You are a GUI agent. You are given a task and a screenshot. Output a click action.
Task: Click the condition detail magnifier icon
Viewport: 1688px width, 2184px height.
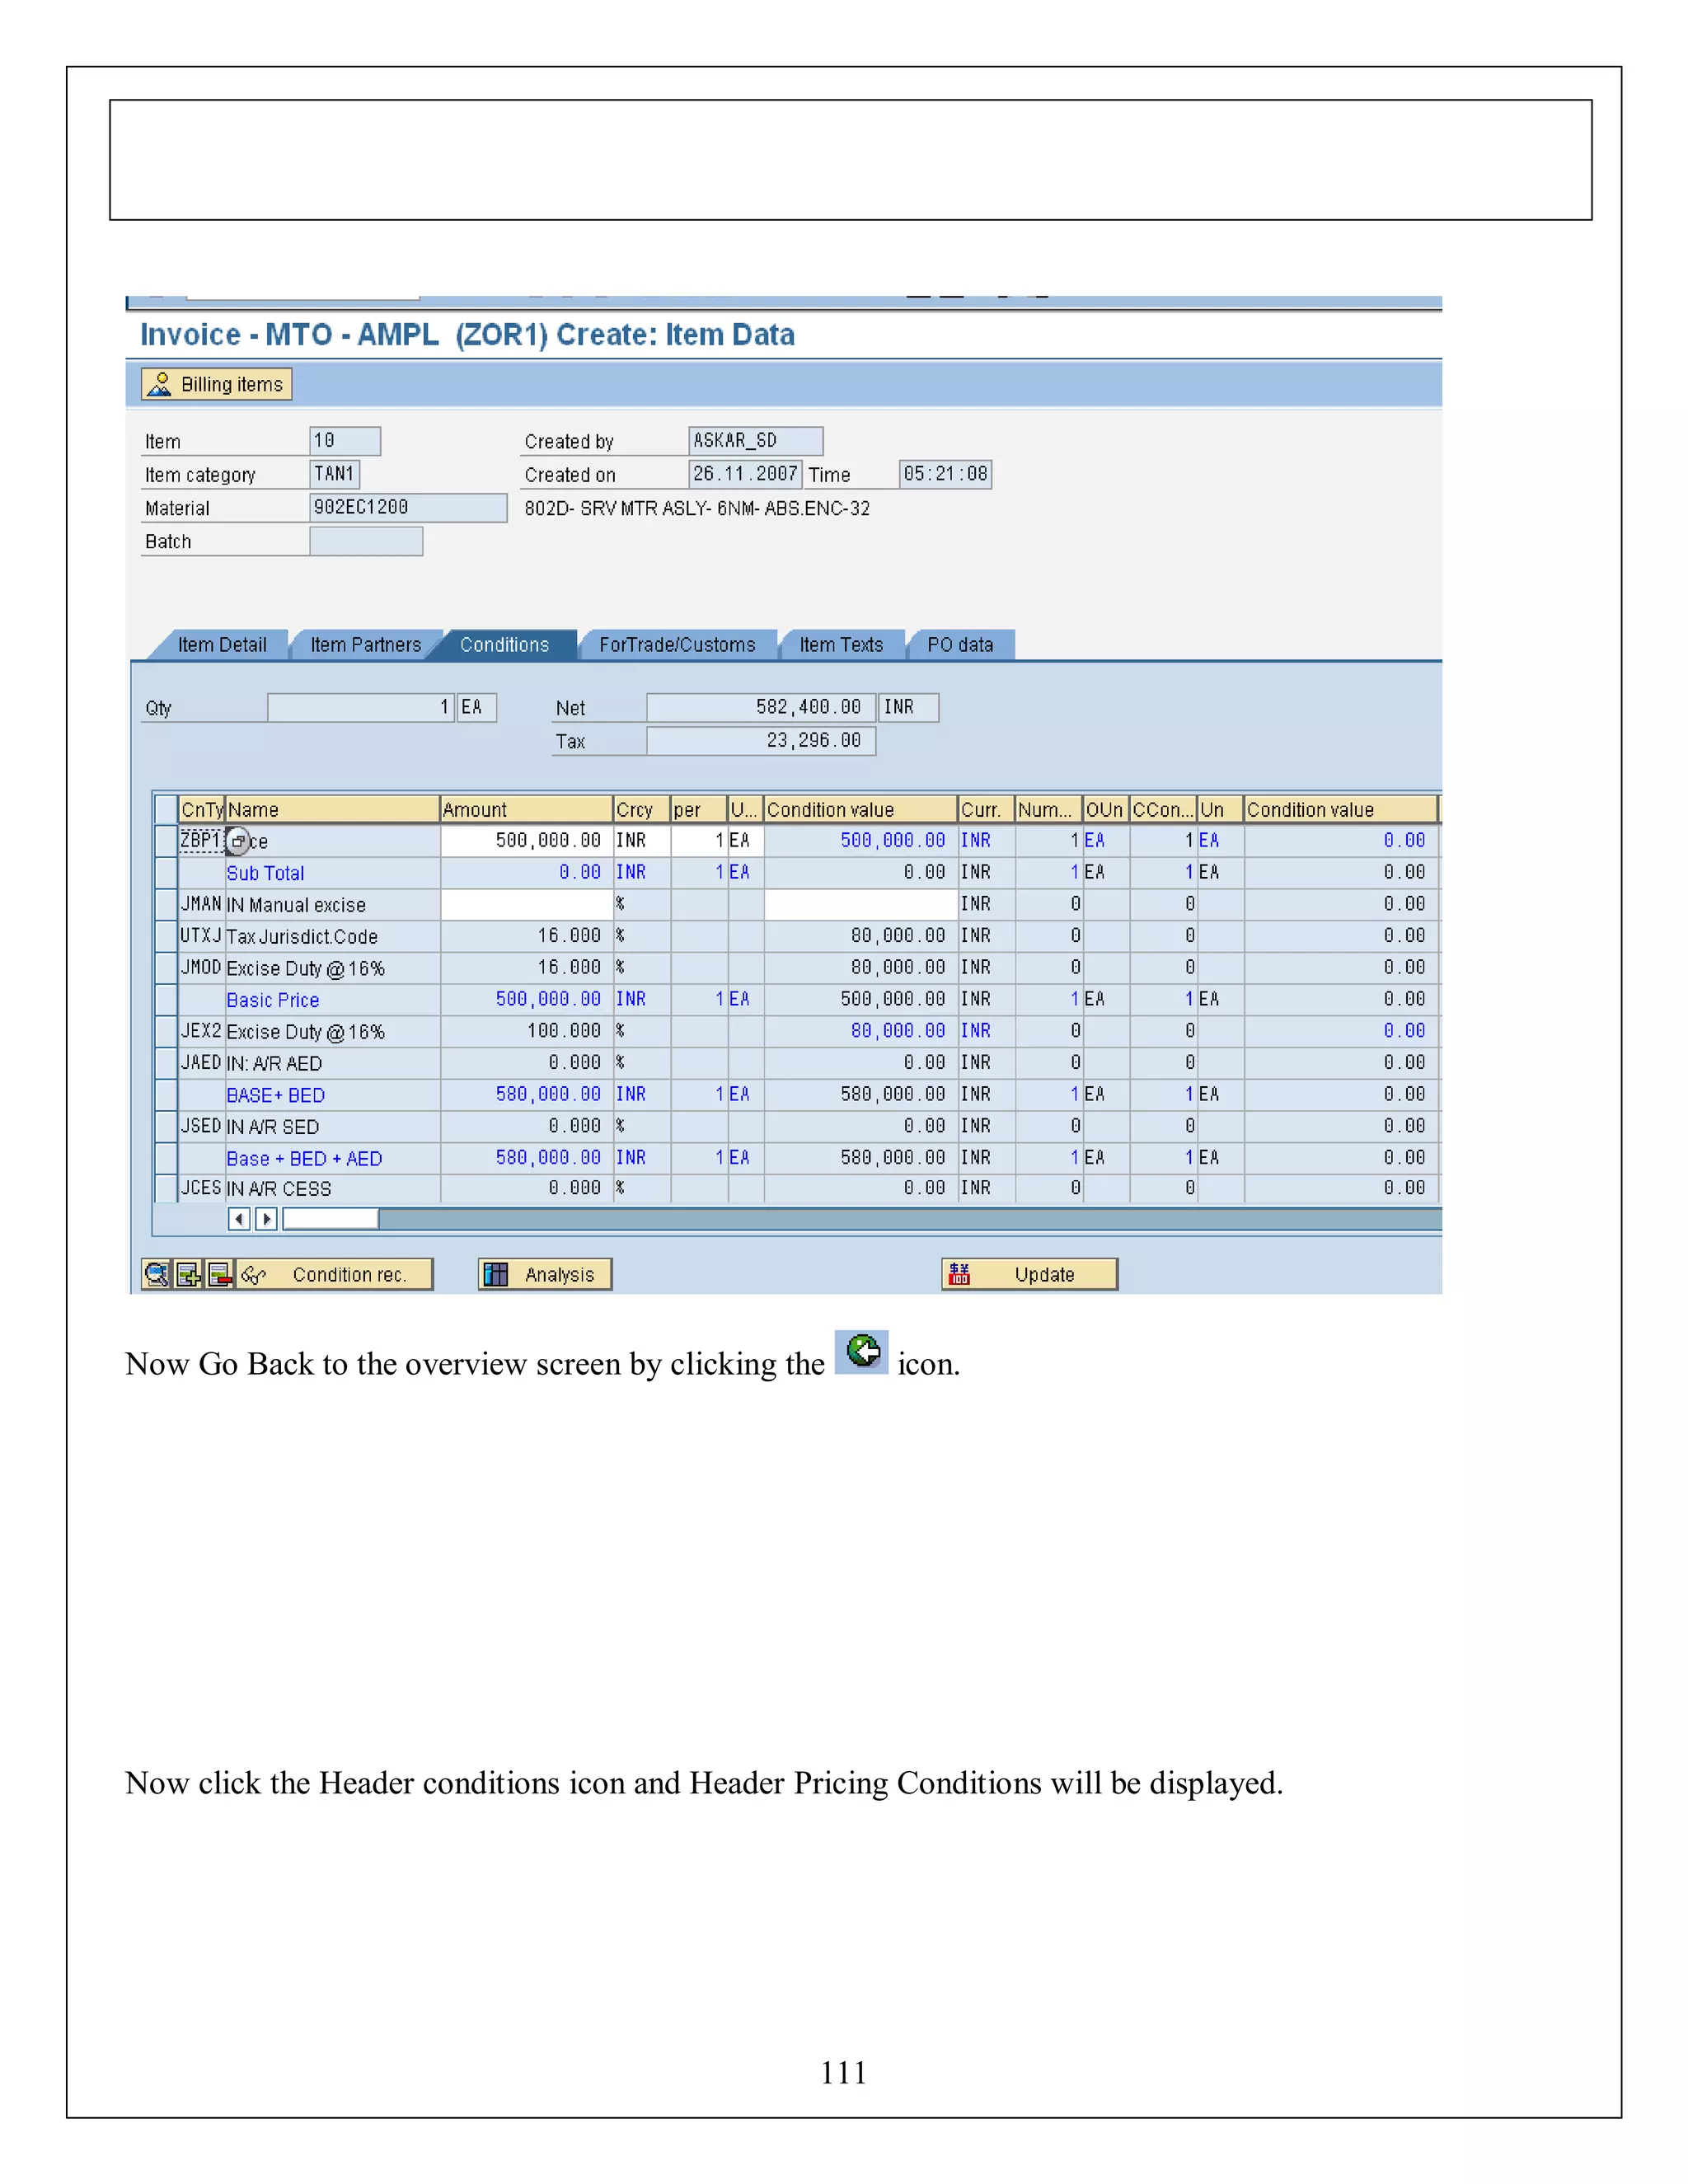click(157, 1274)
